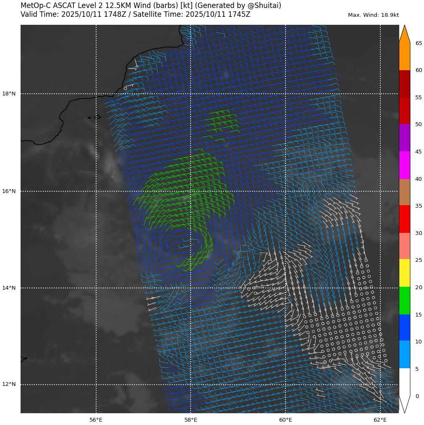Click the yellow 20-25 kt colorbar segment
The image size is (424, 425).
[x=404, y=273]
